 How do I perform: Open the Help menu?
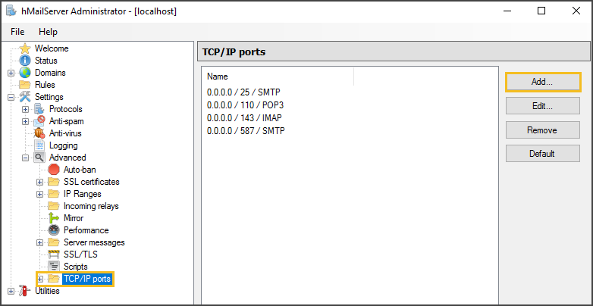coord(48,32)
